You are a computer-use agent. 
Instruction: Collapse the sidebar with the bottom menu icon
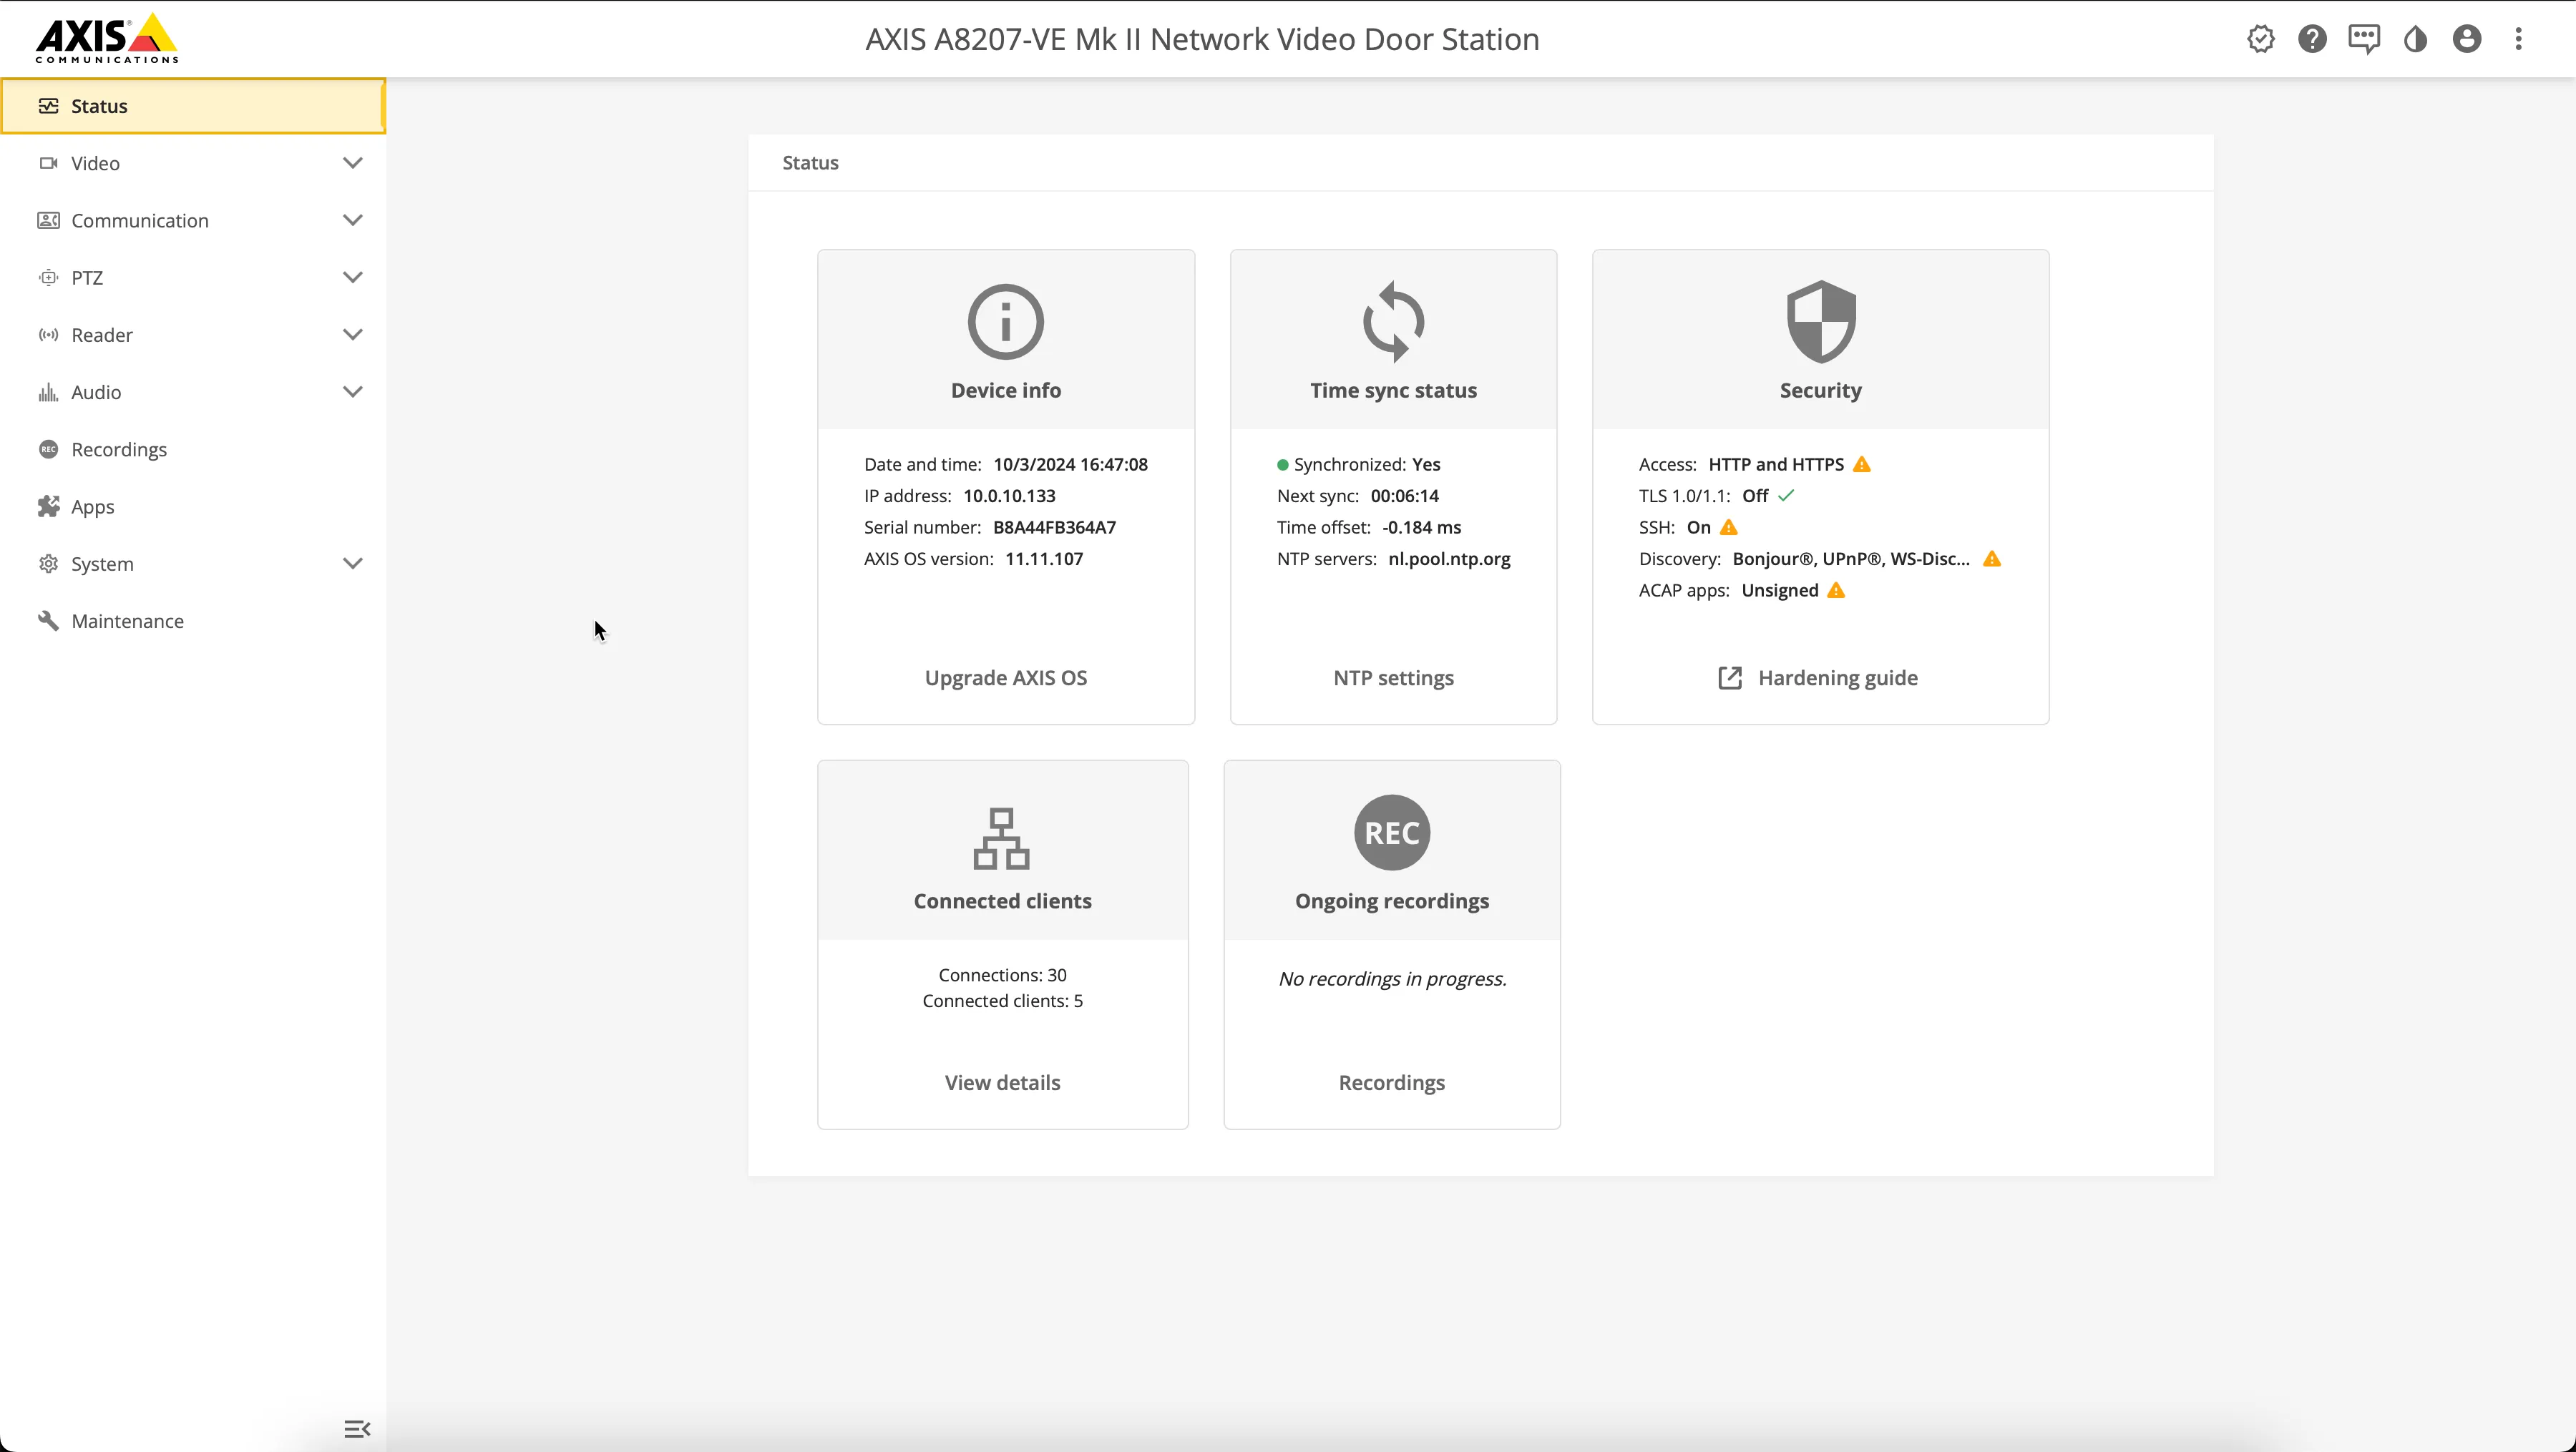click(357, 1429)
